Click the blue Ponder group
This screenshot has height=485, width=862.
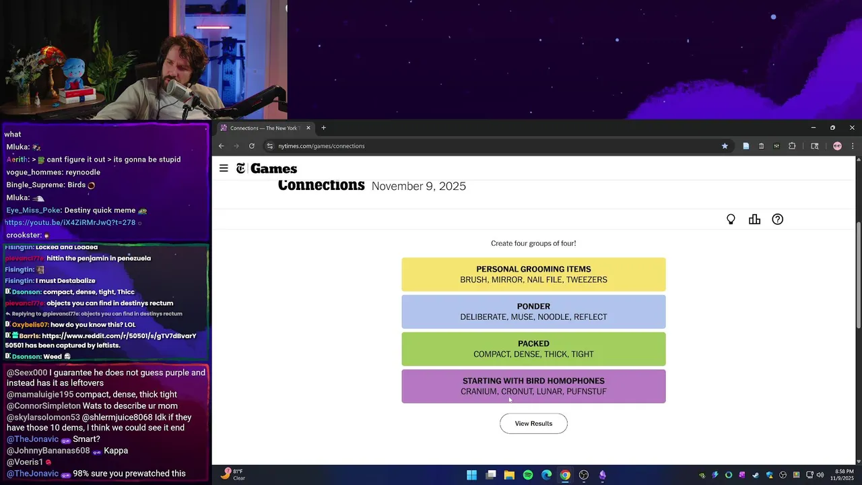tap(533, 312)
